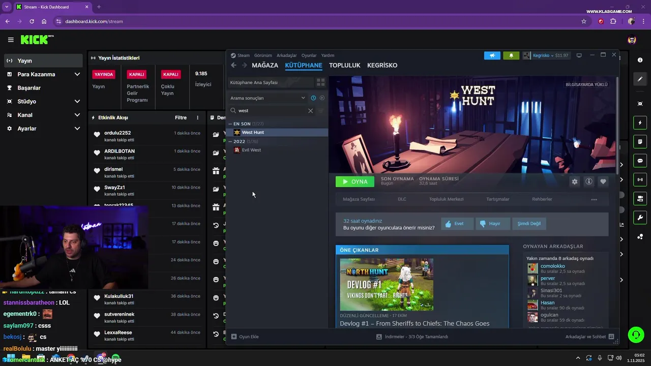Open Mağaza Sayfası link
The image size is (651, 366).
click(359, 199)
